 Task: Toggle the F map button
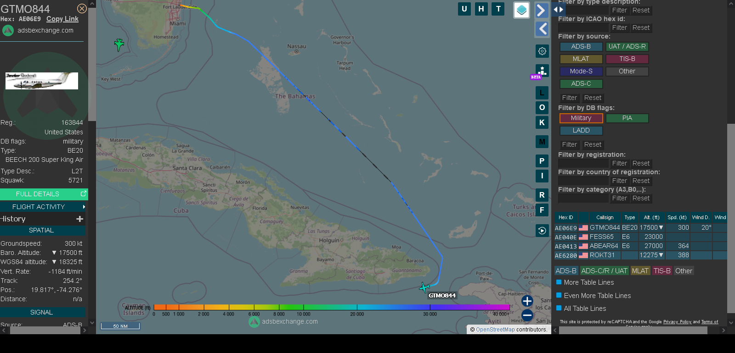542,210
